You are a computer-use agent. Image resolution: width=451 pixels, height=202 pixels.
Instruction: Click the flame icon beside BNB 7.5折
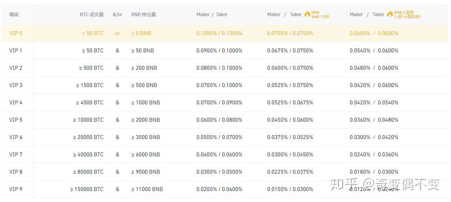(x=307, y=14)
